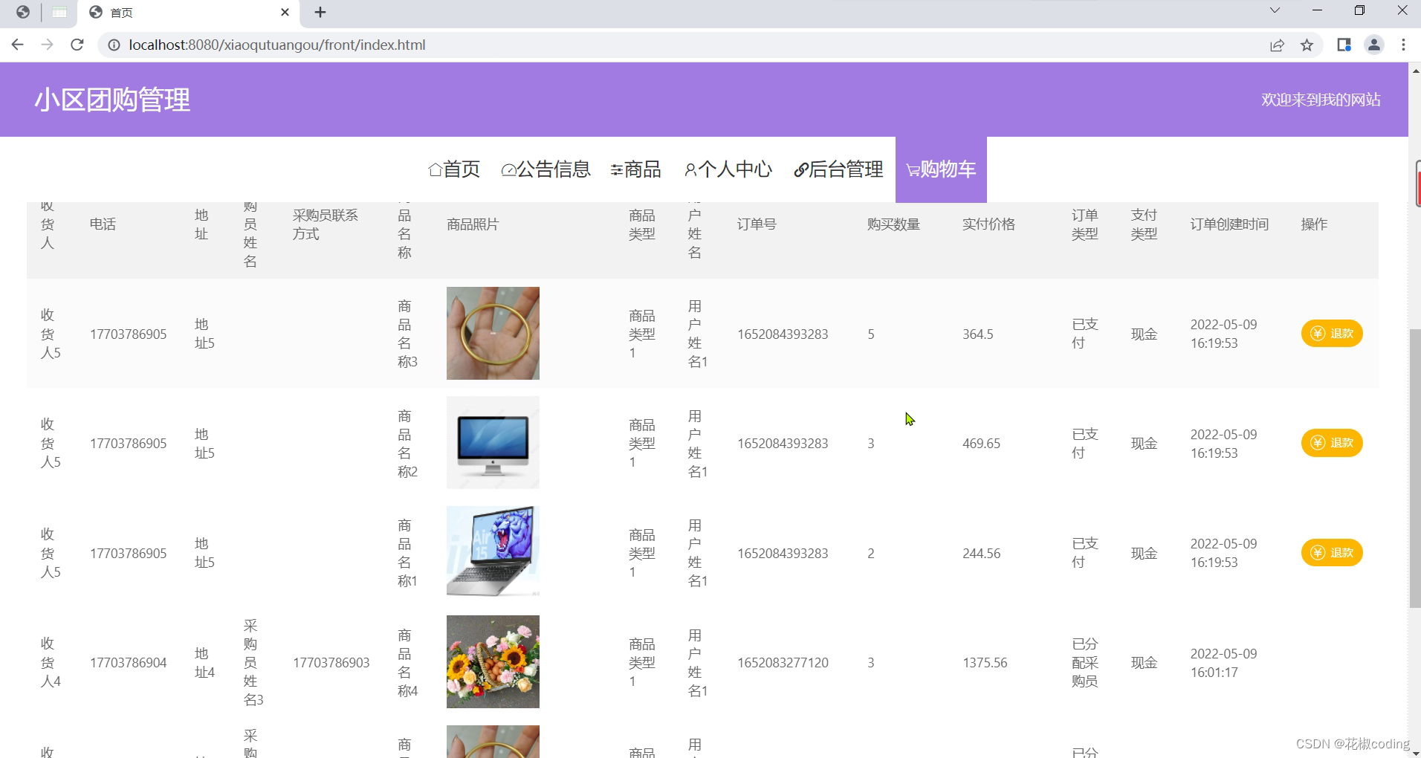The image size is (1421, 758).
Task: Click the share icon in the address bar
Action: pos(1277,45)
